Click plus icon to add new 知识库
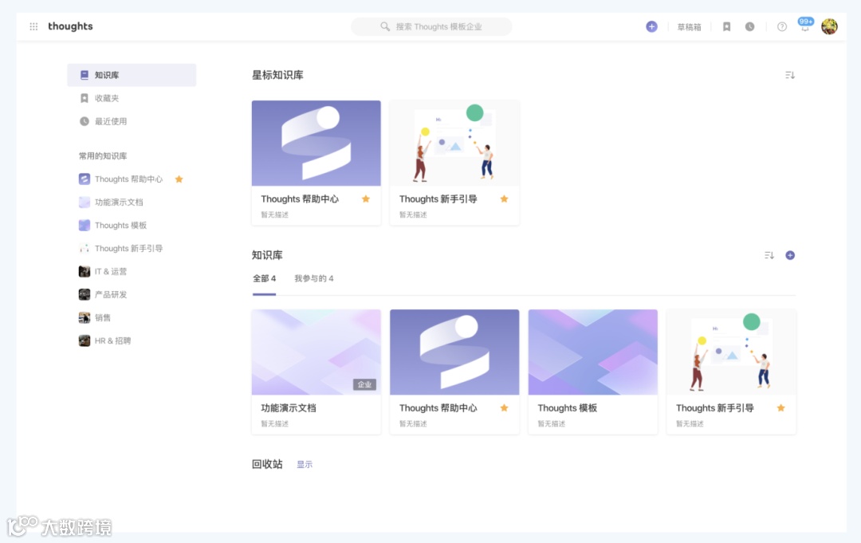This screenshot has width=861, height=543. coord(789,255)
